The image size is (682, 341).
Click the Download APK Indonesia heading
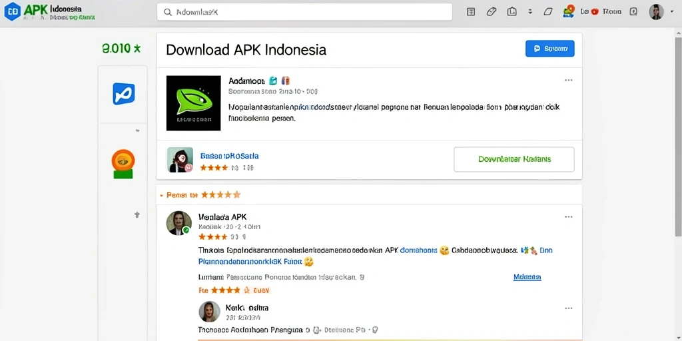click(x=246, y=49)
